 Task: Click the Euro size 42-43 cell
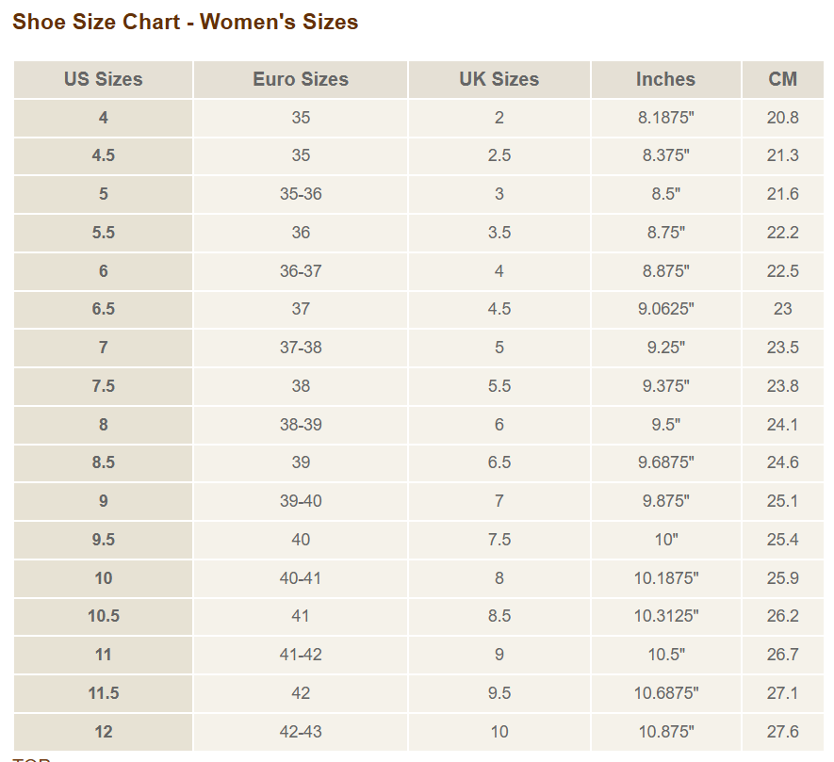[x=301, y=732]
